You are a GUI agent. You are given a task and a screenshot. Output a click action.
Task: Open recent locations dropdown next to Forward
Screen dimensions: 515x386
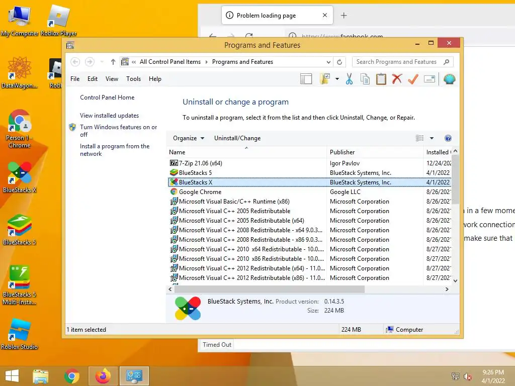[x=102, y=62]
